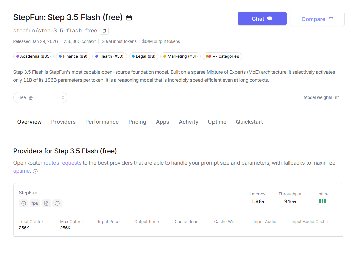Switch to the Providers tab
The width and height of the screenshot is (361, 253).
pos(64,122)
